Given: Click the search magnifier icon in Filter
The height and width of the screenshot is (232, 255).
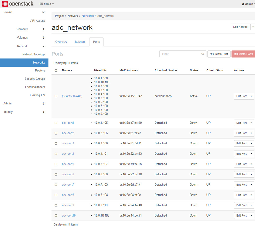Looking at the screenshot, I should (203, 54).
